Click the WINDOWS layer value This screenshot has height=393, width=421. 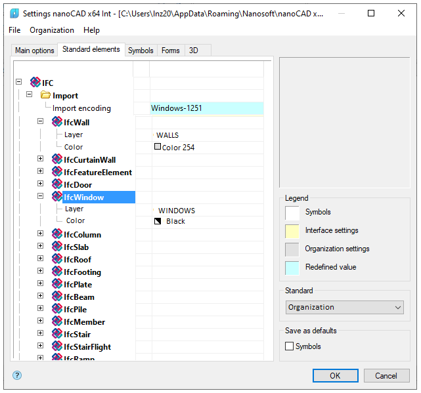[x=177, y=211]
